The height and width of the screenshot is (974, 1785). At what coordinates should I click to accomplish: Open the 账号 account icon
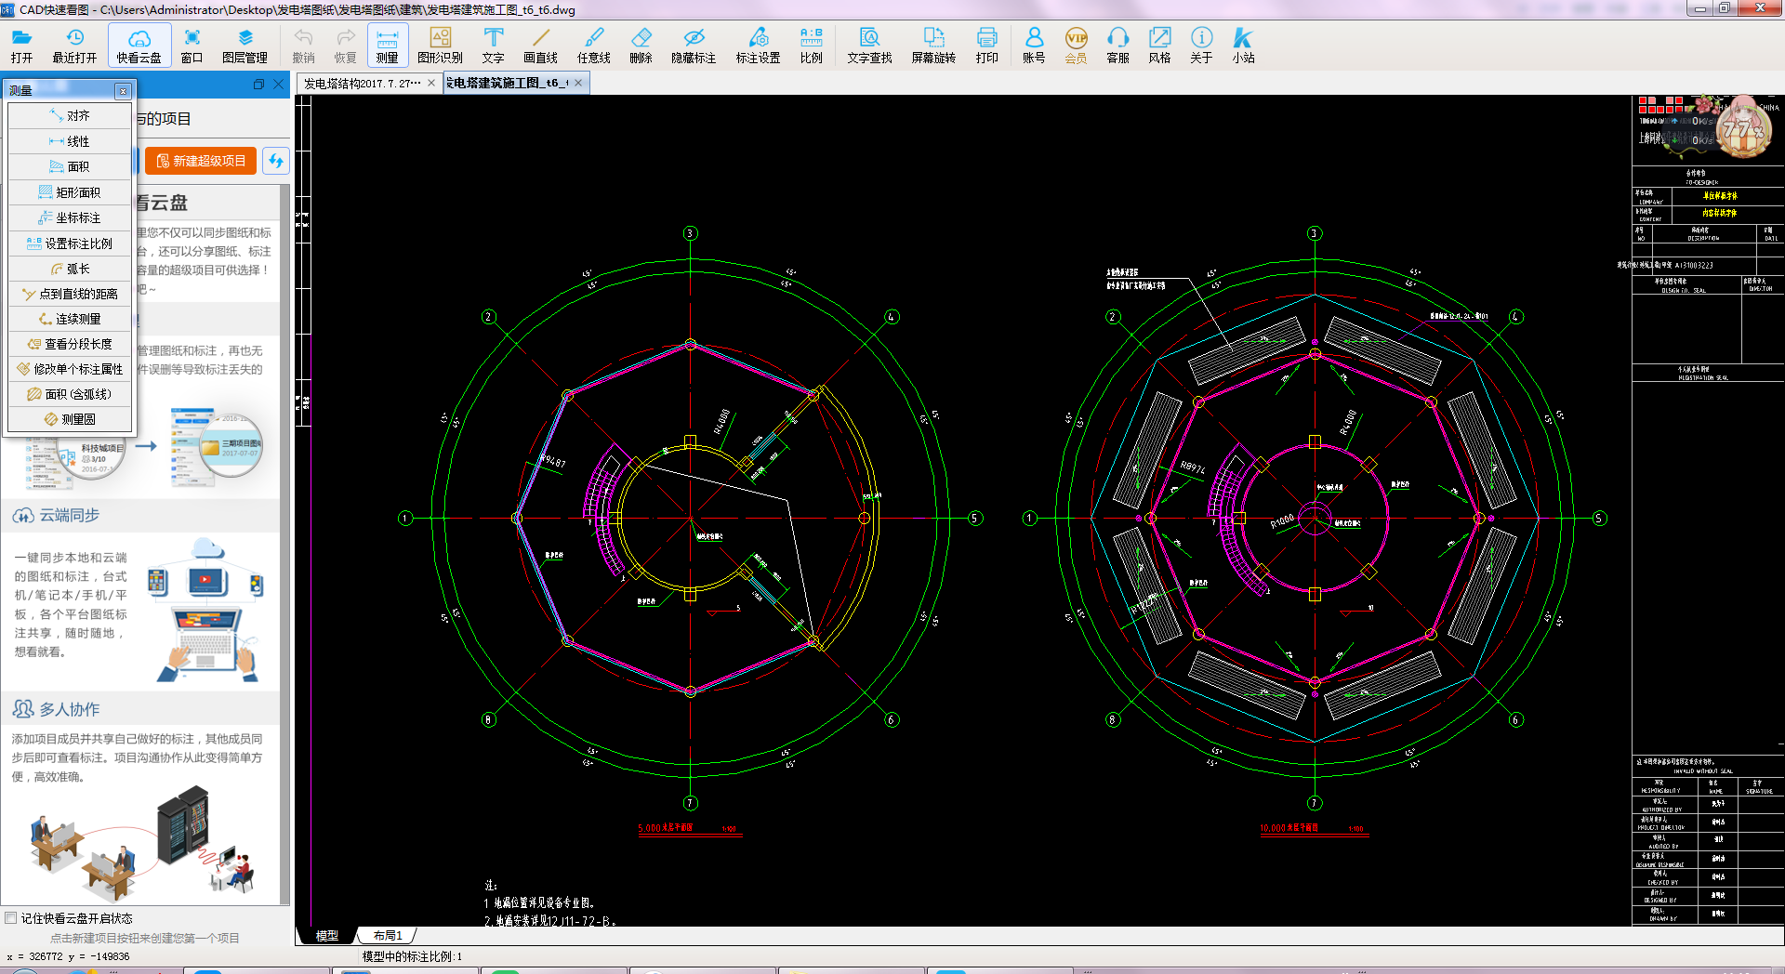[1034, 46]
